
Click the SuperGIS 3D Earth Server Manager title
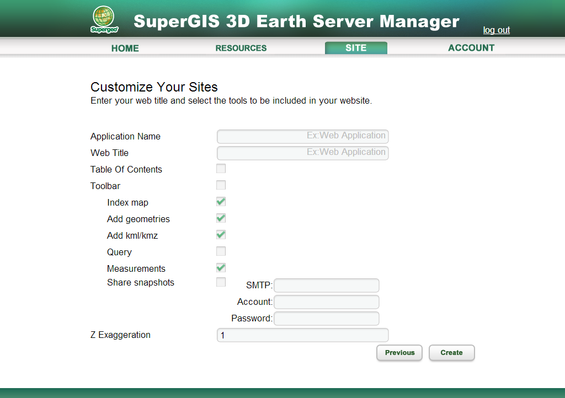coord(296,21)
